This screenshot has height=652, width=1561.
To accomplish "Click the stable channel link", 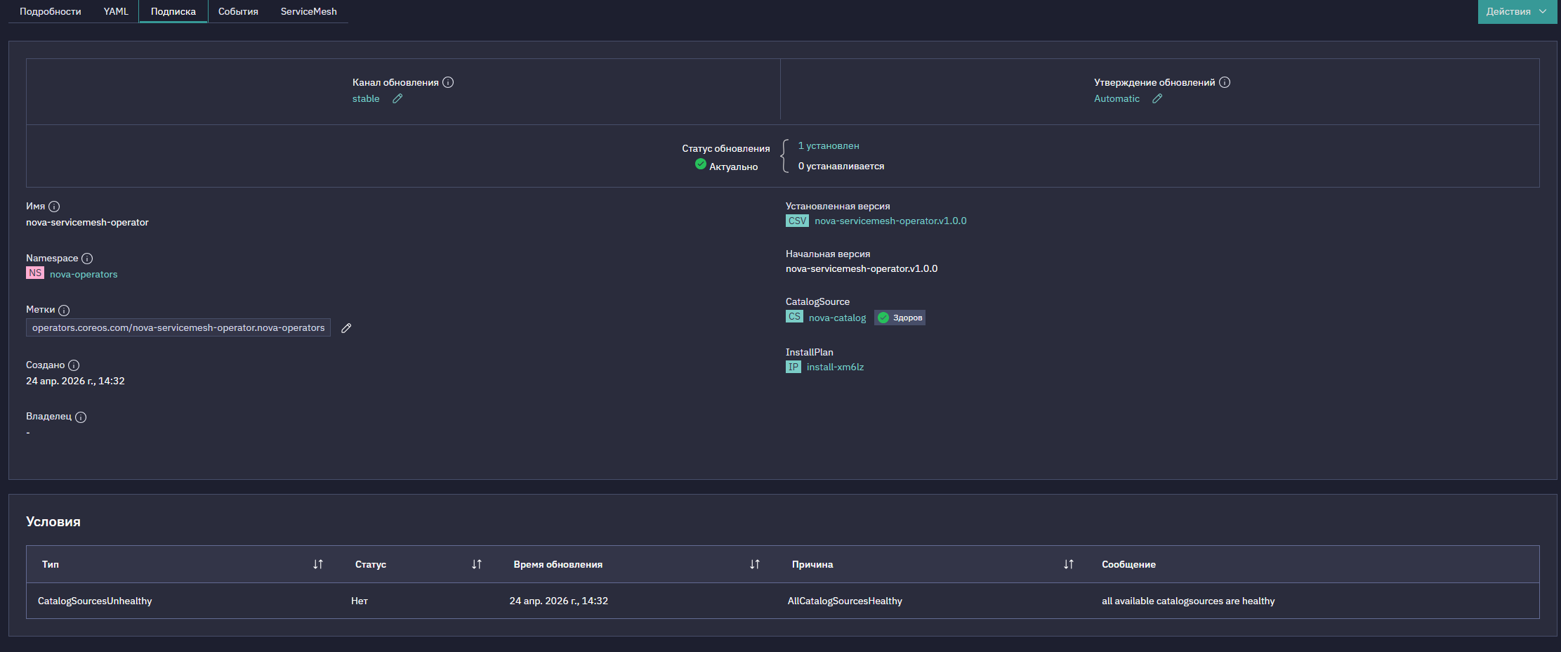I will pyautogui.click(x=366, y=98).
